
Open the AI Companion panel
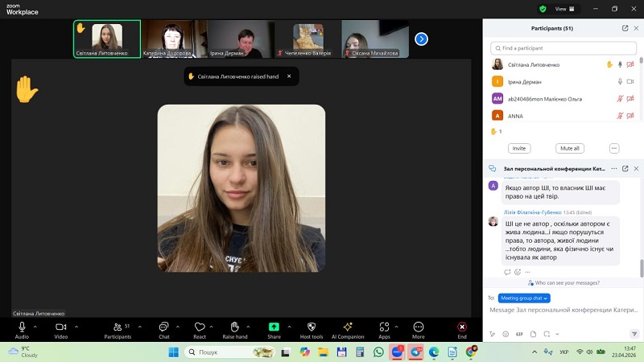[348, 328]
